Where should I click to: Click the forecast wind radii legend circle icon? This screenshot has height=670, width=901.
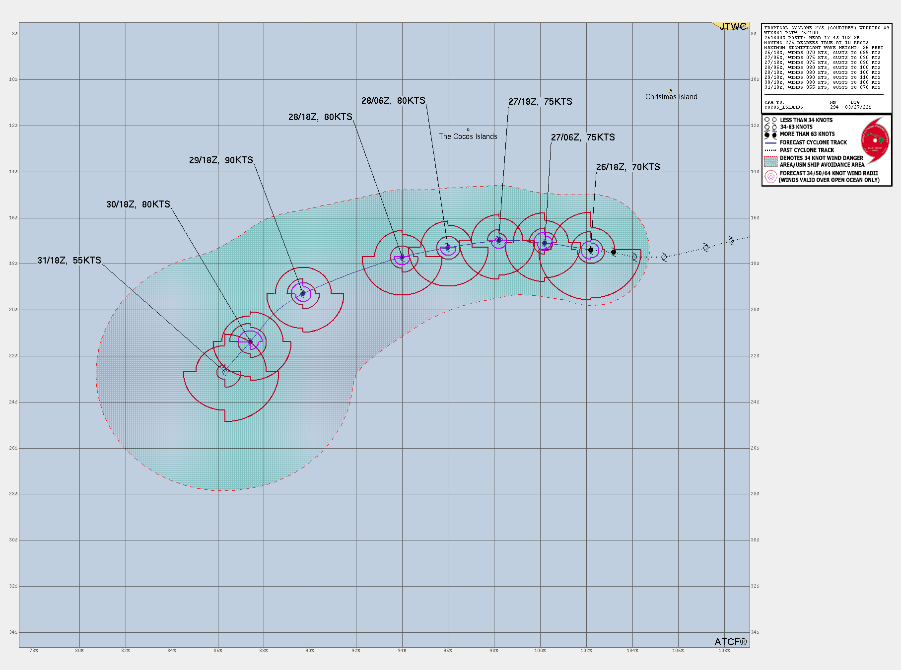tap(771, 177)
